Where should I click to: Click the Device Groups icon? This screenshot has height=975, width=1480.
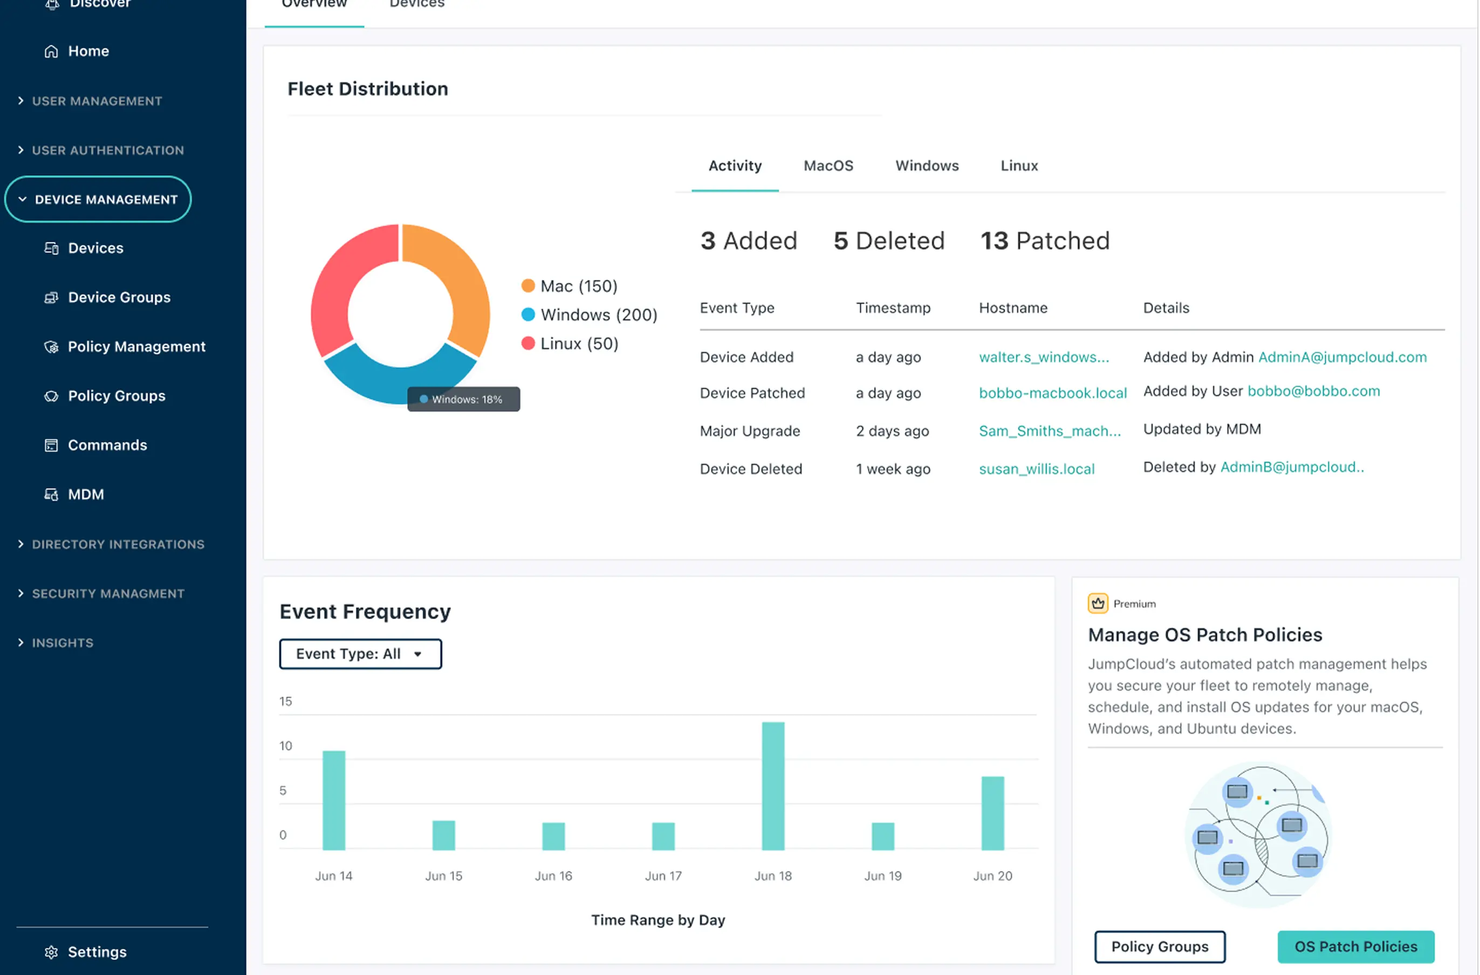tap(51, 297)
